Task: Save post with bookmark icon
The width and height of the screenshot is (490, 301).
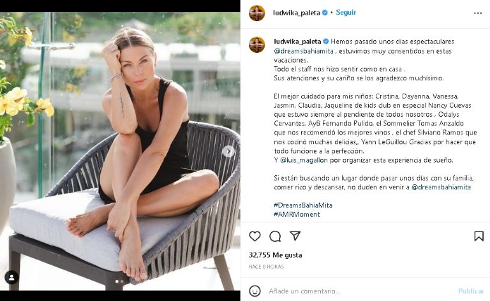Action: point(479,236)
